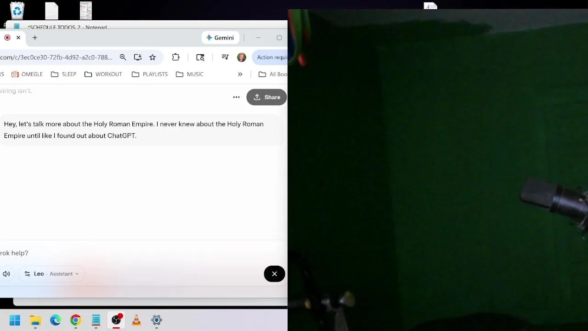The height and width of the screenshot is (331, 588).
Task: Toggle the speaker volume icon
Action: coord(6,274)
